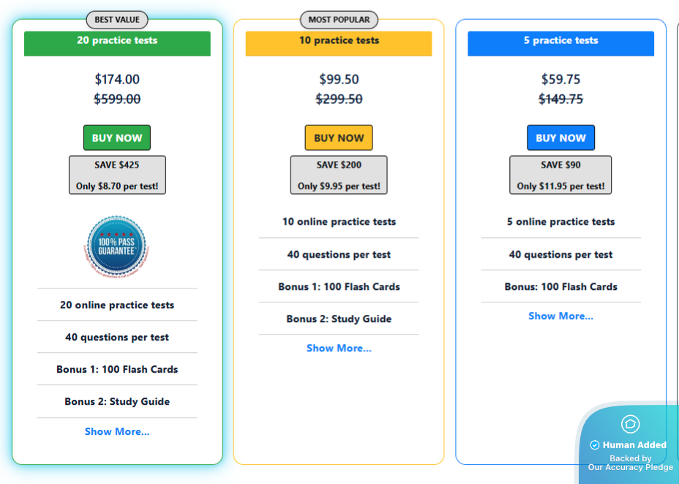Viewport: 679px width, 484px height.
Task: Click the 100% Pass Guarantee badge
Action: click(117, 245)
